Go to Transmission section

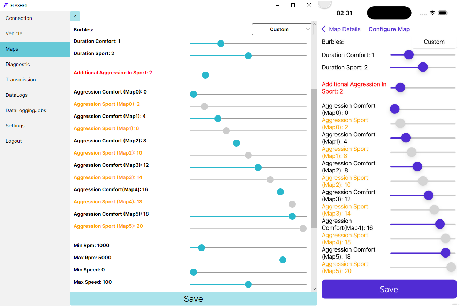pyautogui.click(x=21, y=80)
